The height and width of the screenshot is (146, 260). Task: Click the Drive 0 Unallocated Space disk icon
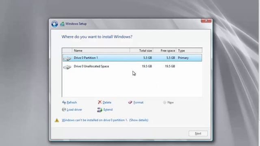pyautogui.click(x=67, y=67)
